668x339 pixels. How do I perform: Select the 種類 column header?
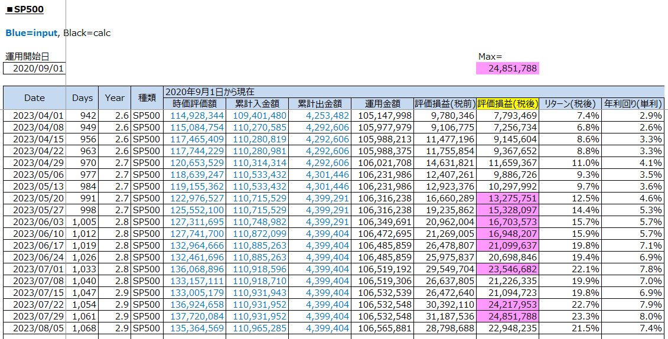[x=146, y=98]
